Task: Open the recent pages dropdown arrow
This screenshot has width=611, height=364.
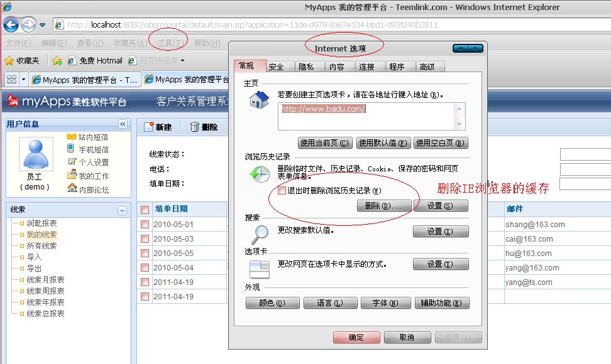Action: pos(43,25)
